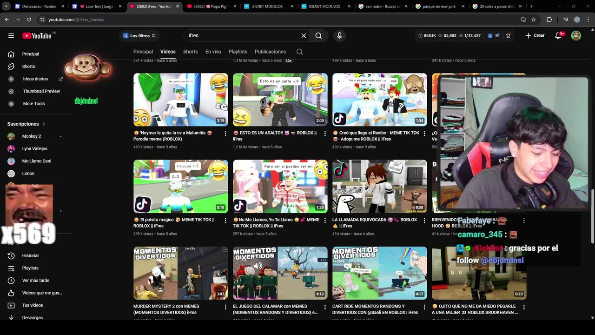The image size is (595, 335).
Task: Open More Tools in sidebar
Action: 34,104
